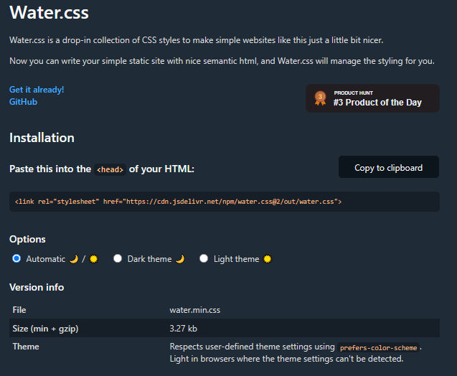
Task: Click the Version info heading
Action: tap(37, 287)
